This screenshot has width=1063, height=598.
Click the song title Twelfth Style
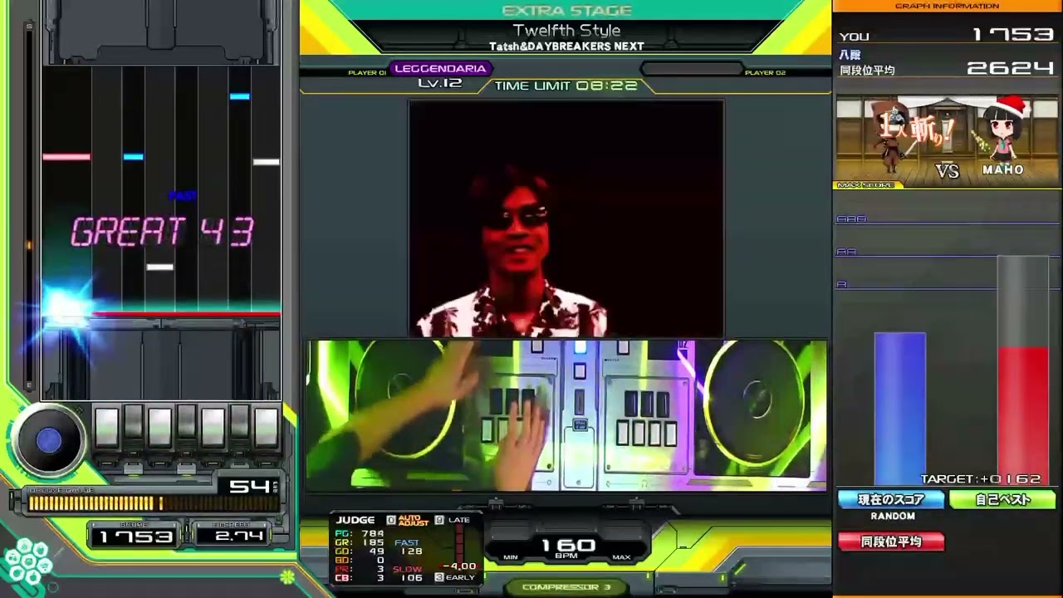[x=566, y=31]
